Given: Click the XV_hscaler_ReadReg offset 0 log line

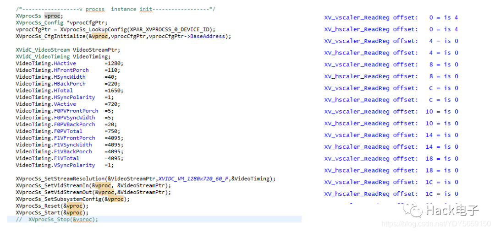Looking at the screenshot, I should point(391,29).
